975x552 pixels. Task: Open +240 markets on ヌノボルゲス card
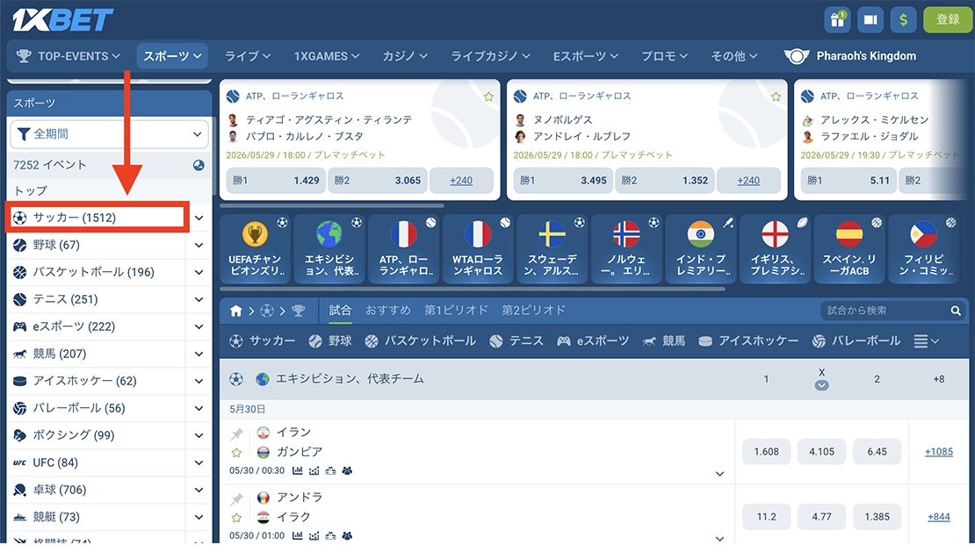(x=748, y=181)
